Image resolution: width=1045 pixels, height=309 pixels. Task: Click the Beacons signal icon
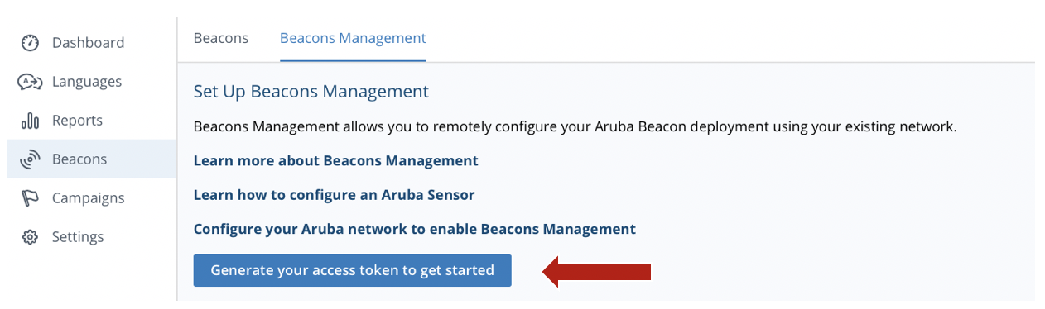tap(30, 159)
